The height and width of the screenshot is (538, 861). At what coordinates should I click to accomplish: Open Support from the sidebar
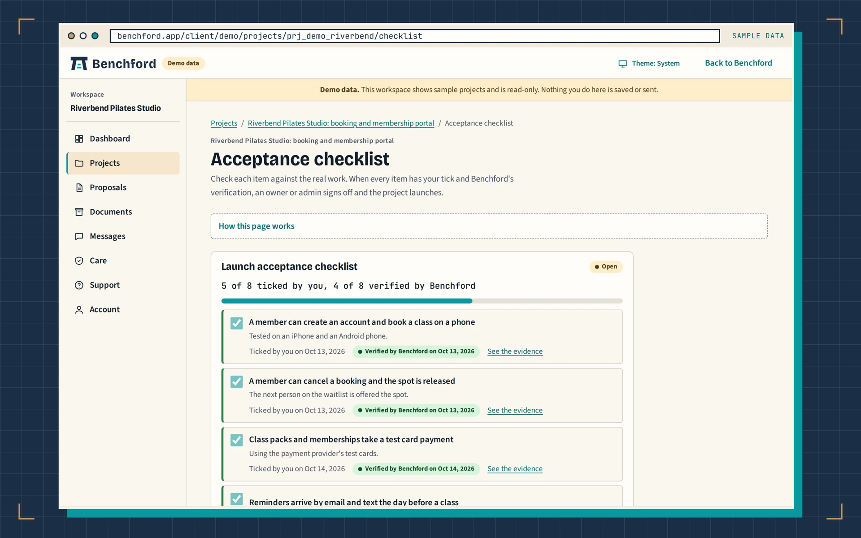tap(123, 285)
